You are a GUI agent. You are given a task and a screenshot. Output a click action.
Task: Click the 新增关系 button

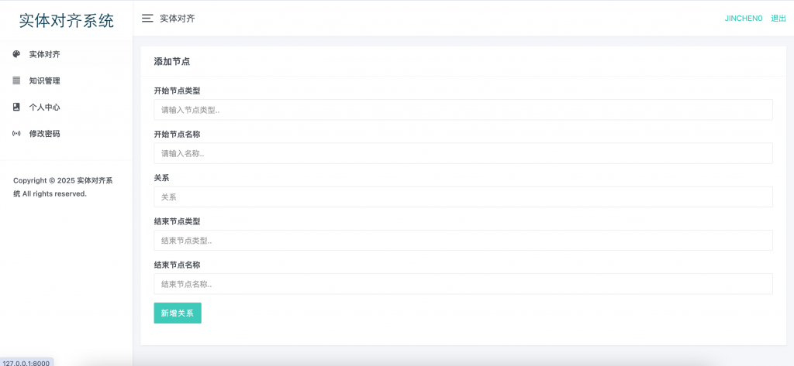178,313
